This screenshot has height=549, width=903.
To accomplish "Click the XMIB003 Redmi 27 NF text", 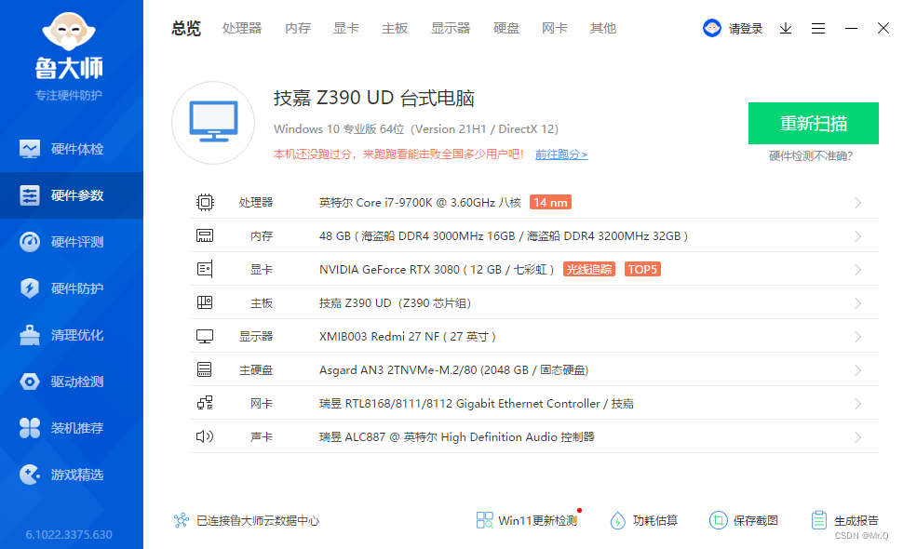I will pos(407,337).
